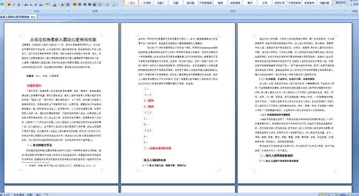The width and height of the screenshot is (359, 196).
Task: Apply red font color (letter A)
Action: 55,5
